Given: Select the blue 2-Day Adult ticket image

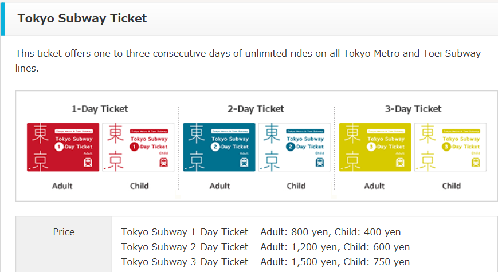Looking at the screenshot, I should click(219, 147).
